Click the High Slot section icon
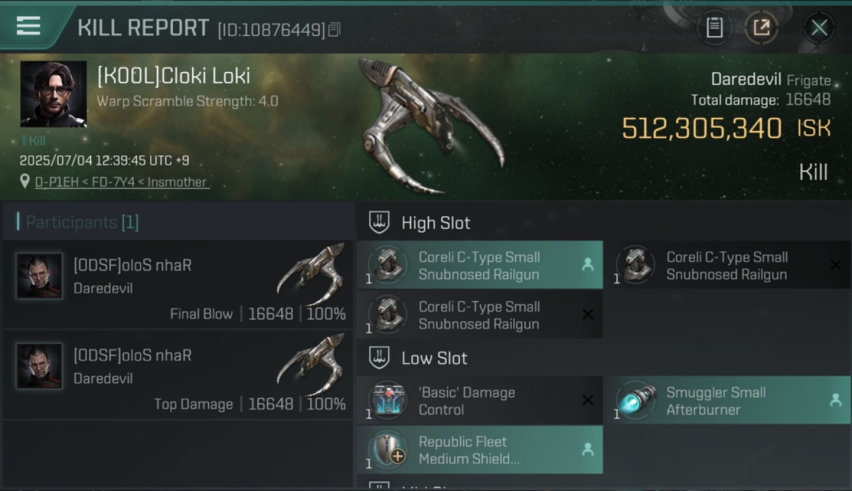This screenshot has width=852, height=491. coord(379,223)
